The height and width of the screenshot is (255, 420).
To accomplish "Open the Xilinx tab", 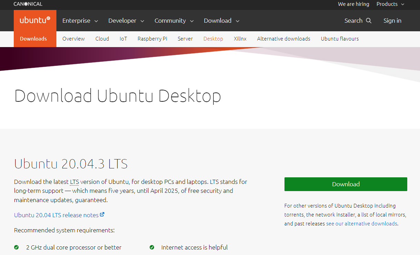I will click(x=240, y=39).
